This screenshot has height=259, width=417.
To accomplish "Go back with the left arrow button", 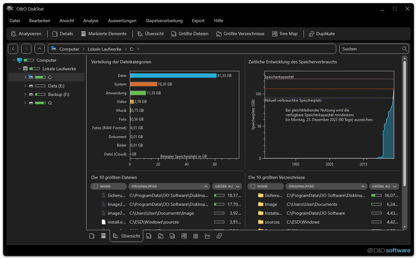I will pos(13,49).
